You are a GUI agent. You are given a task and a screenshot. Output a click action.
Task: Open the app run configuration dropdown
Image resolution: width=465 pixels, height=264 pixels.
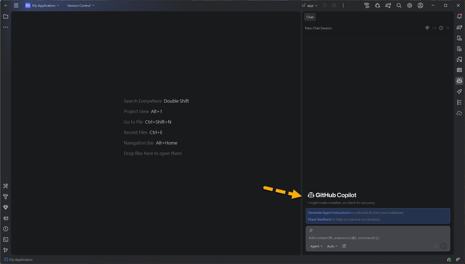point(310,5)
